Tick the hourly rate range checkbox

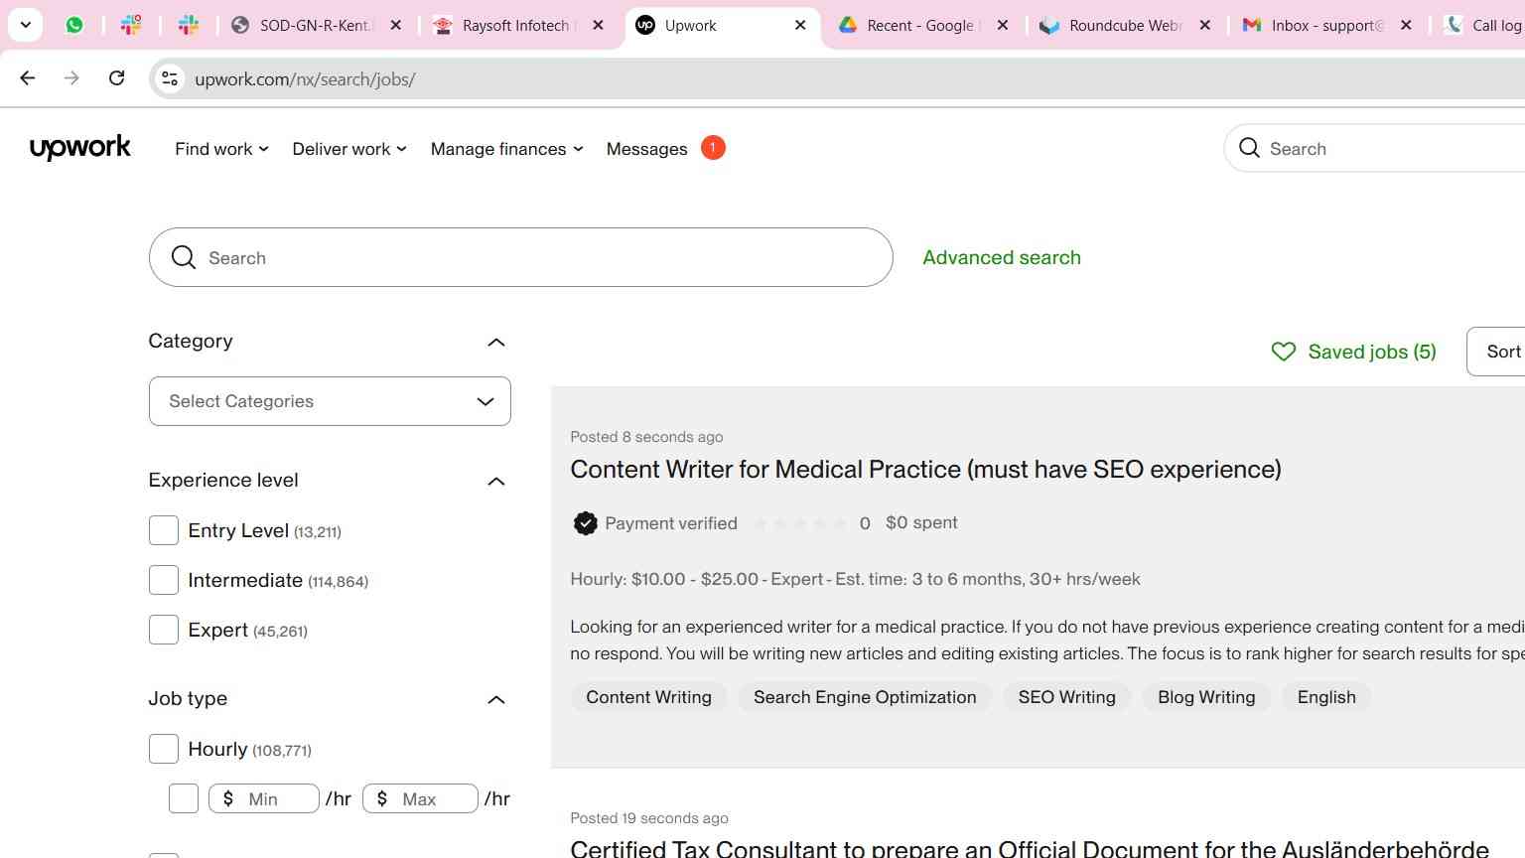(x=184, y=798)
